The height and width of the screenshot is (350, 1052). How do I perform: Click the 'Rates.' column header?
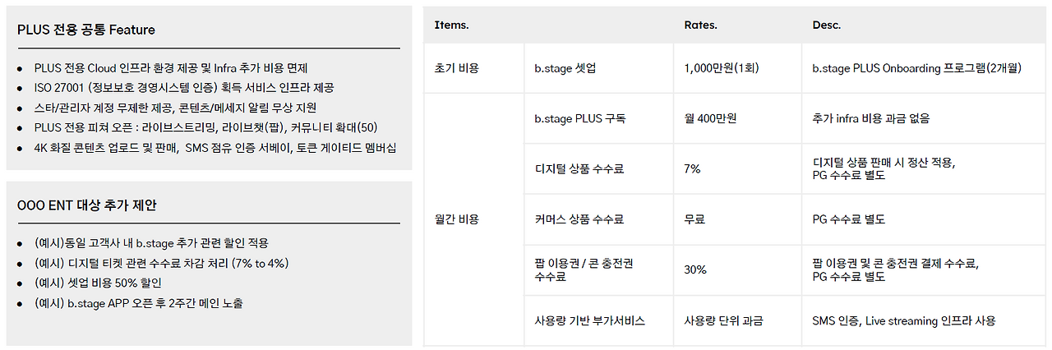coord(700,25)
